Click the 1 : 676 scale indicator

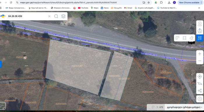(160, 107)
